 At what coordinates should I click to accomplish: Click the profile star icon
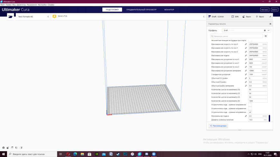[x=265, y=31]
